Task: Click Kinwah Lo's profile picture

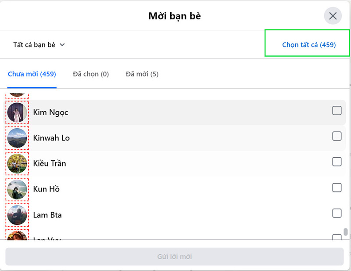Action: pos(17,138)
